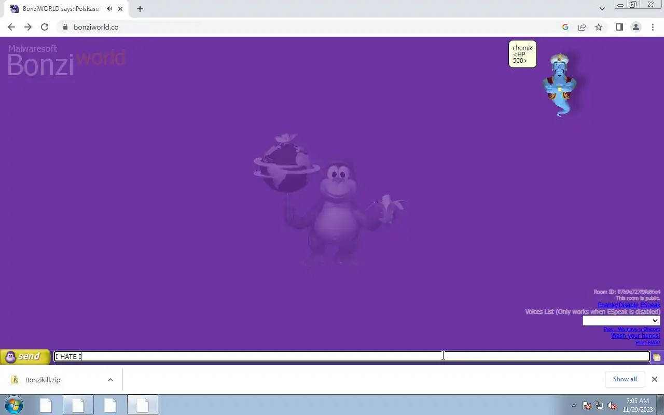The width and height of the screenshot is (664, 415).
Task: Open the Chrome three-dot menu
Action: (x=653, y=27)
